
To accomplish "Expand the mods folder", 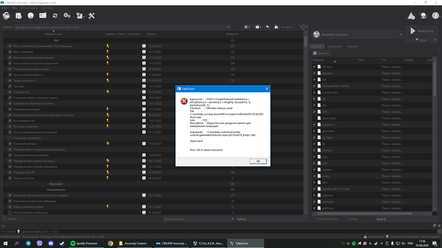I will [x=314, y=176].
